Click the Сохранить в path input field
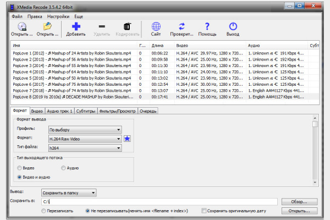 click(159, 202)
